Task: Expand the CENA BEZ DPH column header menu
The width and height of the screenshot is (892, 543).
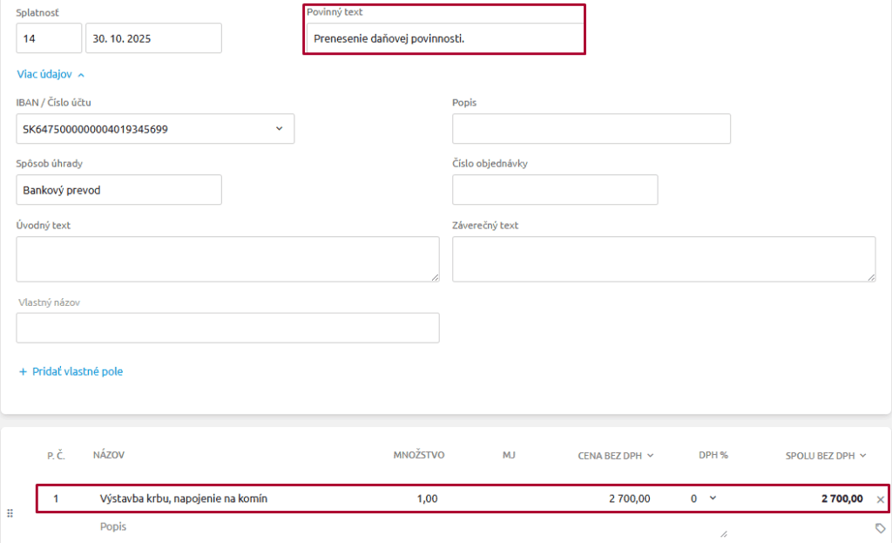Action: click(650, 455)
